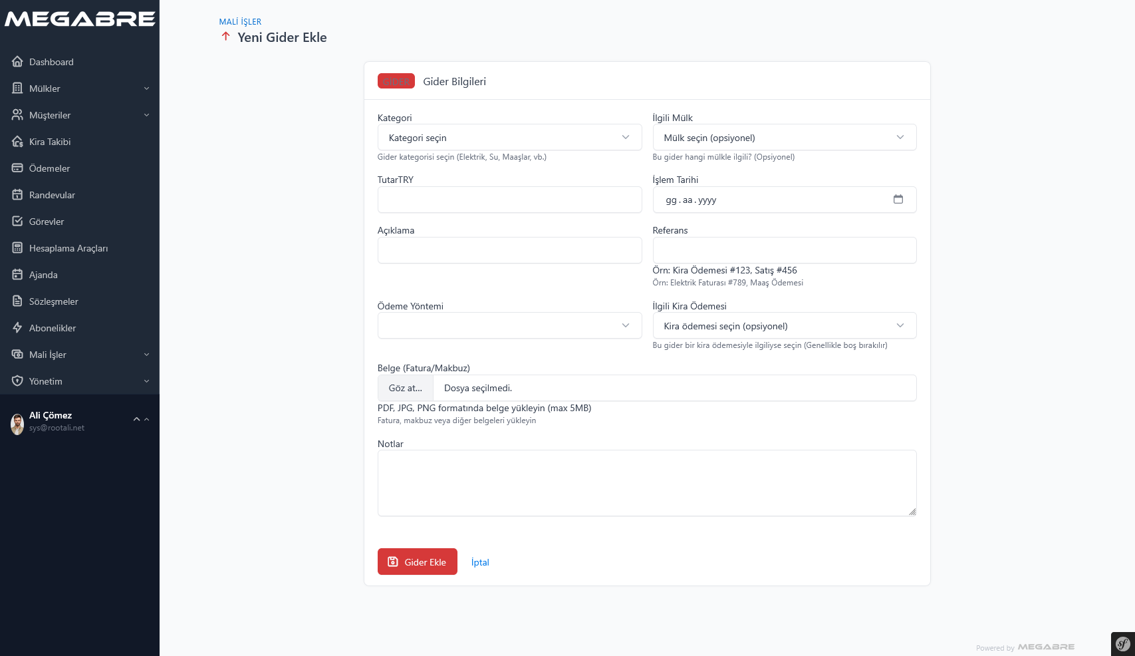Select the İlgili Kira Ödemesi dropdown
Screen dimensions: 1135x656
click(x=784, y=326)
